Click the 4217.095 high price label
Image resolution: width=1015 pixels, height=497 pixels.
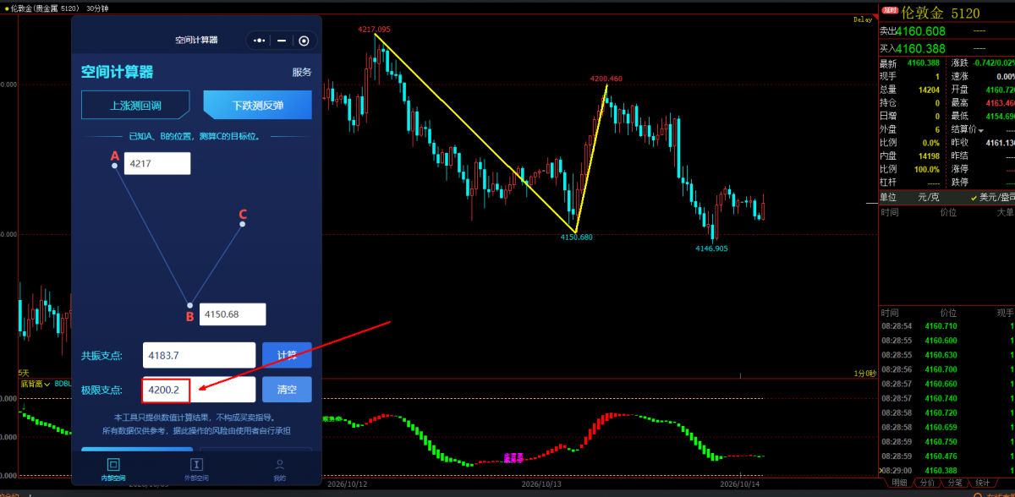[x=374, y=29]
